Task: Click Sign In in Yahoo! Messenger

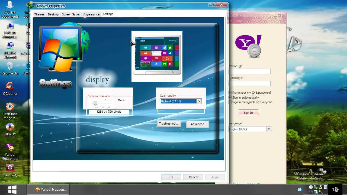Action: 248,113
